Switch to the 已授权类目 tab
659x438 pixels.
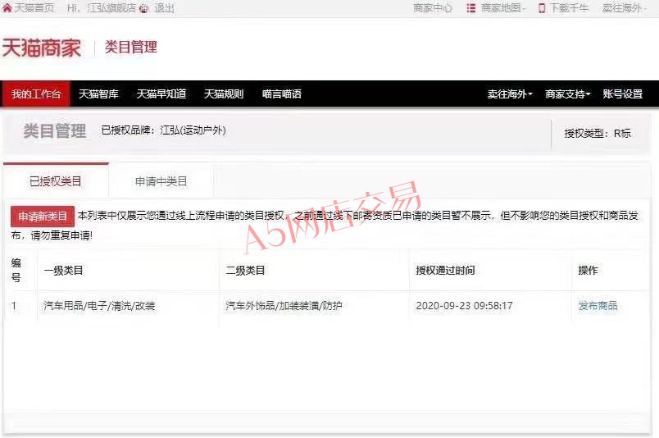(x=56, y=181)
